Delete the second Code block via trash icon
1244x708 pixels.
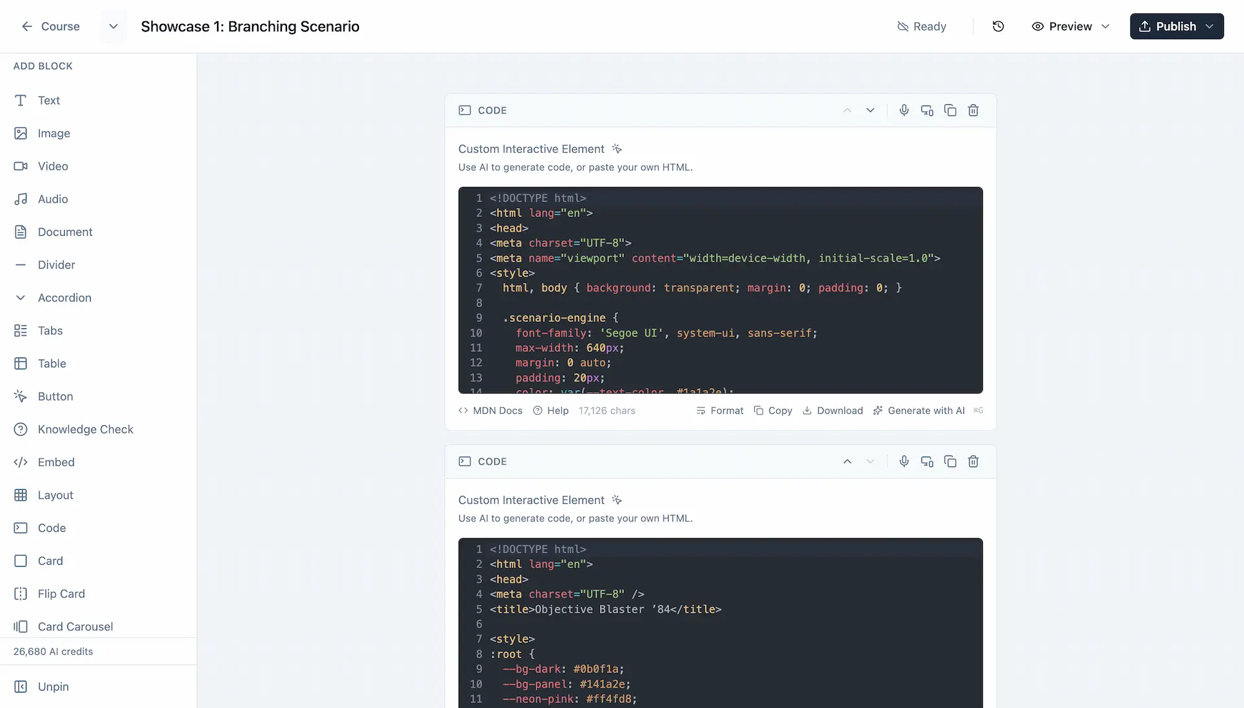click(973, 461)
